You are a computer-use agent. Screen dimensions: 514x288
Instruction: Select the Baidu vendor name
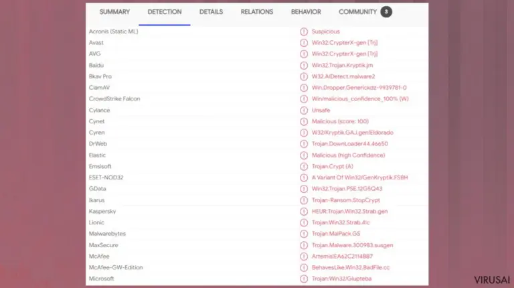(x=96, y=65)
